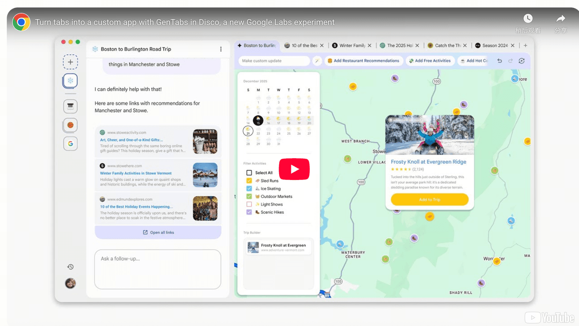Click the magic wand icon
This screenshot has height=326, width=579.
318,61
